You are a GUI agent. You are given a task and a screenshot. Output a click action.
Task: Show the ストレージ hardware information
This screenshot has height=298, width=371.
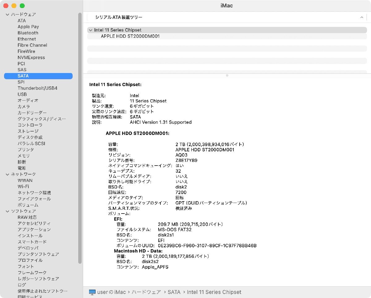[28, 131]
